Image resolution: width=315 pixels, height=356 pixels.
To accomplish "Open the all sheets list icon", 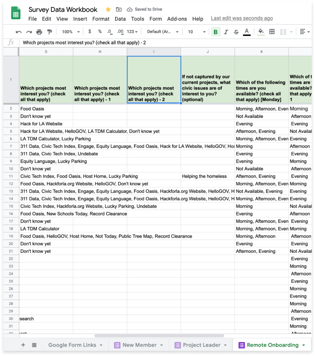I will tap(34, 345).
